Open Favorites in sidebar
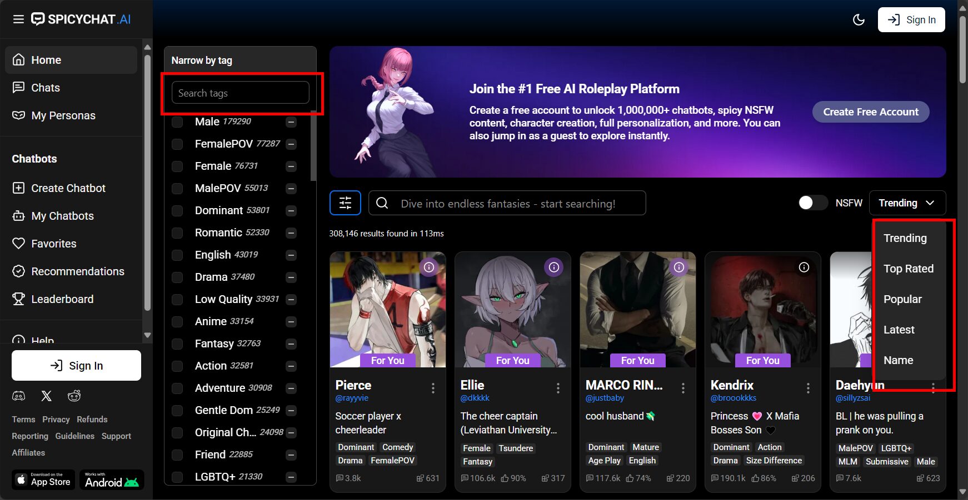 [71, 244]
